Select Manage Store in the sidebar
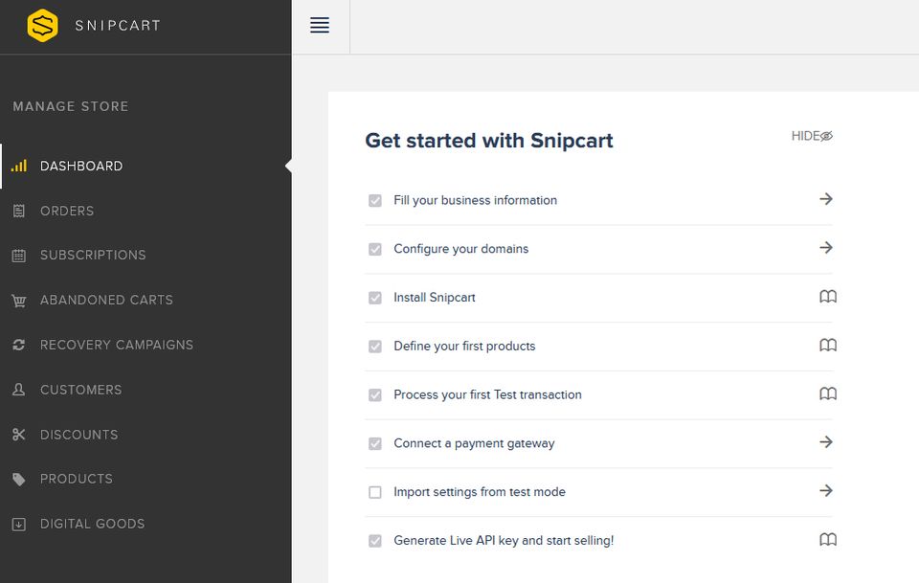The image size is (919, 583). [x=70, y=106]
